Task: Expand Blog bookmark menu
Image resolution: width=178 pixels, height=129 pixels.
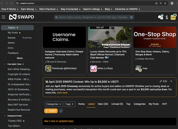Action: pos(108,9)
